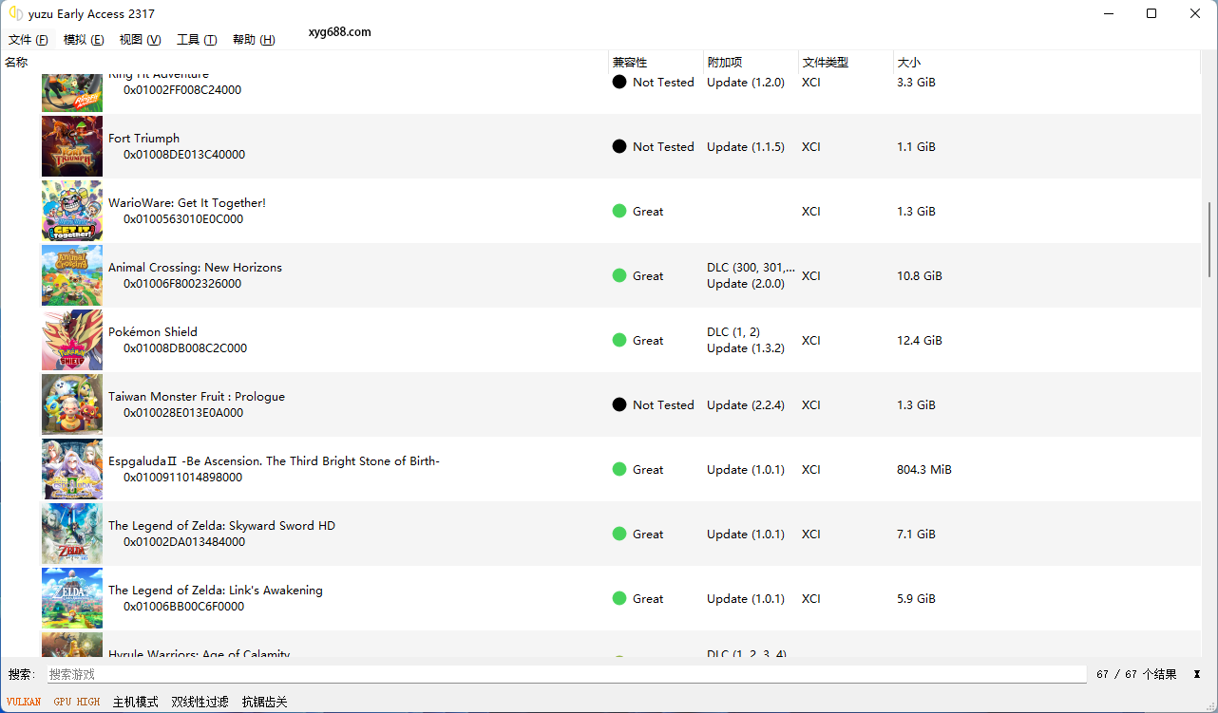Click title ID 0x0100911014898000
Image resolution: width=1218 pixels, height=713 pixels.
pos(182,478)
